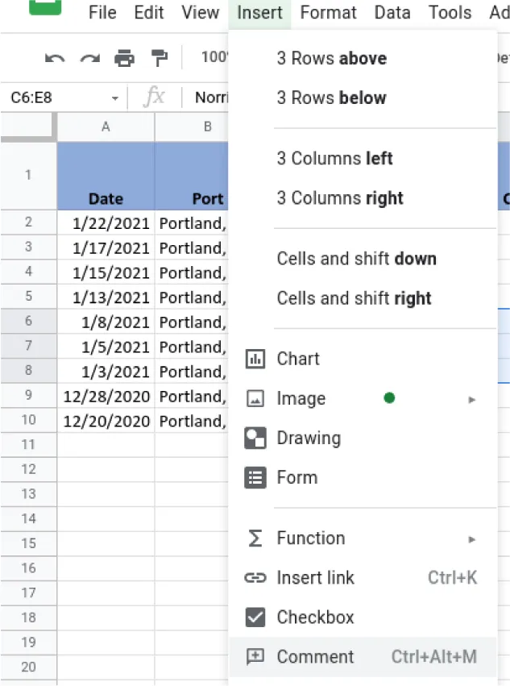Open the Format menu
This screenshot has width=510, height=686.
[x=329, y=13]
